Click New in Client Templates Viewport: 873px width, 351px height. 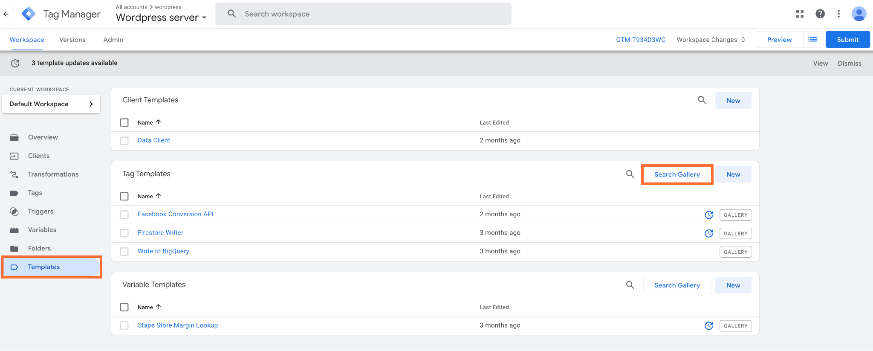(733, 101)
